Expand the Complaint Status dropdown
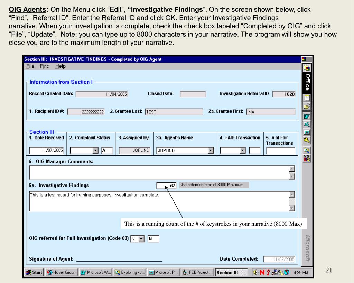This screenshot has width=354, height=283. [x=95, y=150]
